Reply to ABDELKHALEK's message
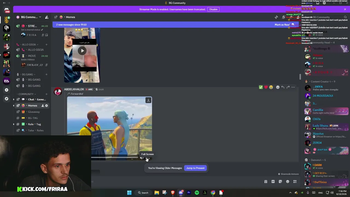 click(x=283, y=87)
